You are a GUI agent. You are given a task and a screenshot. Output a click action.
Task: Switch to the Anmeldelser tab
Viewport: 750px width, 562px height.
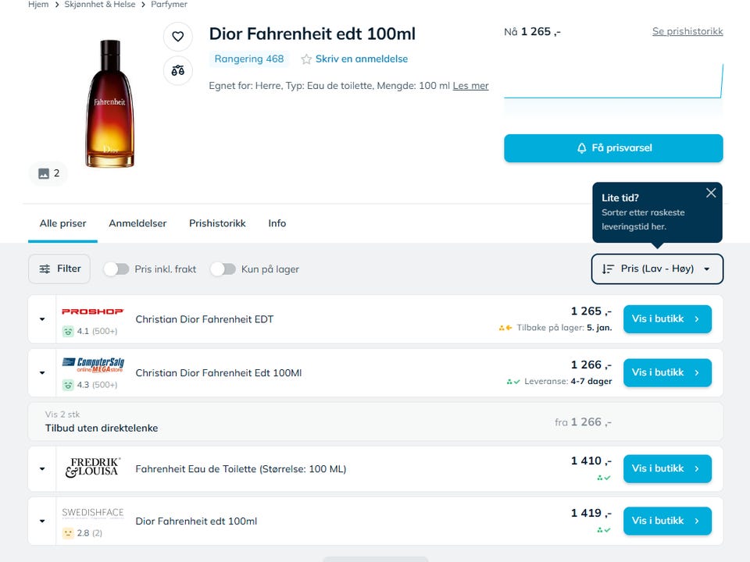137,223
